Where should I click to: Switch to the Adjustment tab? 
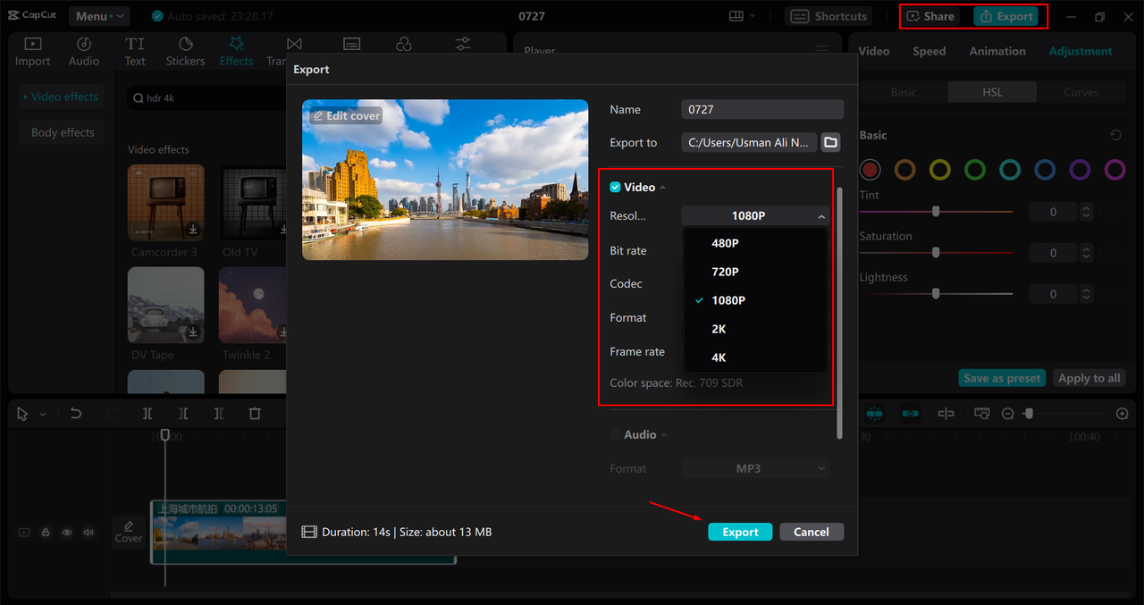click(1081, 51)
